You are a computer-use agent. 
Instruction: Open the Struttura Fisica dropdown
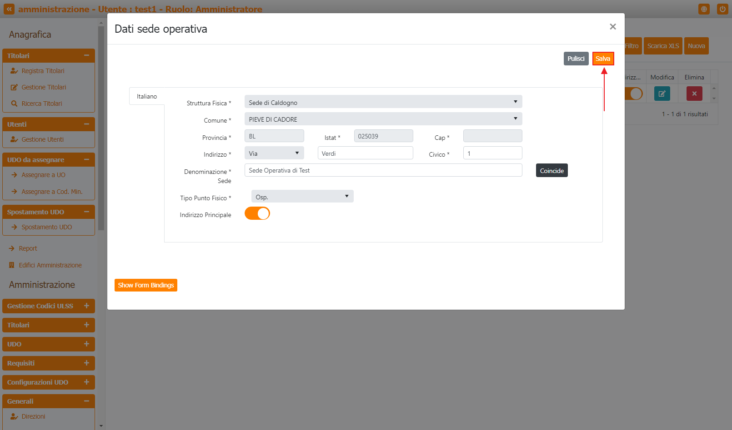click(x=383, y=102)
